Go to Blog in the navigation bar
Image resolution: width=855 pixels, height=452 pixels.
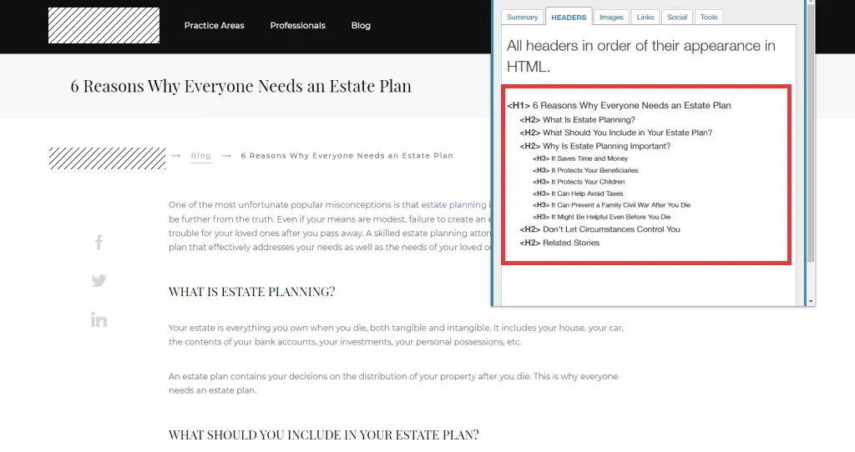[361, 26]
